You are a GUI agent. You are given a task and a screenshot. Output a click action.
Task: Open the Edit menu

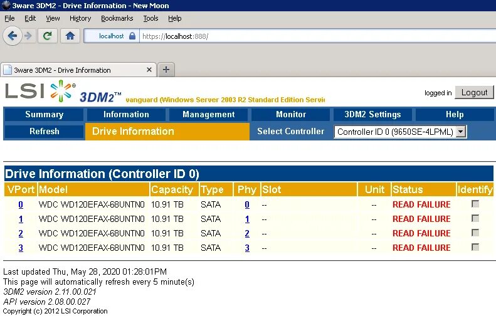pos(30,18)
